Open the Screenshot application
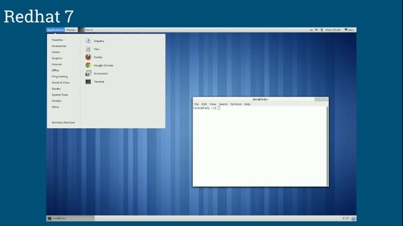This screenshot has width=403, height=226. click(x=96, y=73)
